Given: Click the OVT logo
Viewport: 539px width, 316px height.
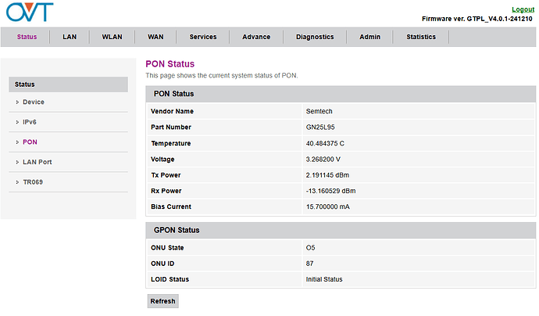Looking at the screenshot, I should click(x=29, y=14).
